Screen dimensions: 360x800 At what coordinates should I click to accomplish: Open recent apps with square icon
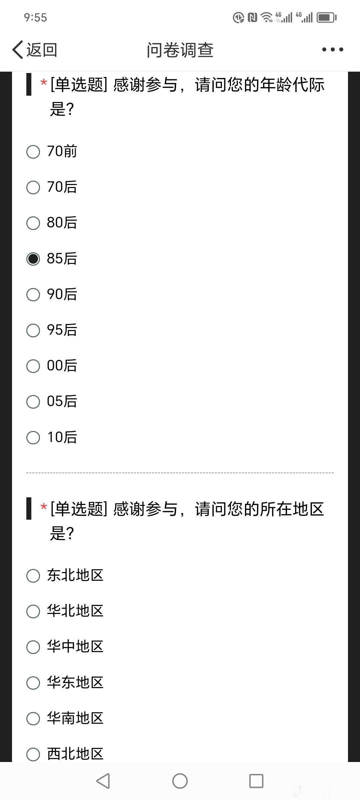256,781
